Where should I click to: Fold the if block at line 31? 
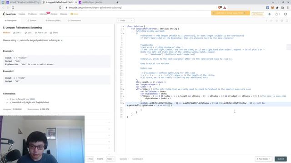[124, 96]
